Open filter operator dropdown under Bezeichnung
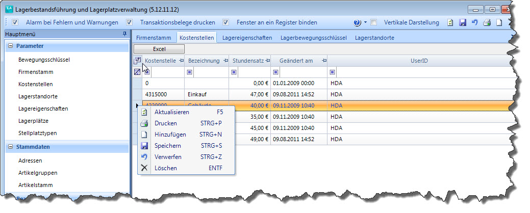Image resolution: width=530 pixels, height=213 pixels. pos(190,72)
